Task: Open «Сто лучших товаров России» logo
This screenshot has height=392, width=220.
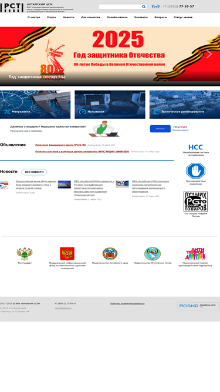Action: 195,202
